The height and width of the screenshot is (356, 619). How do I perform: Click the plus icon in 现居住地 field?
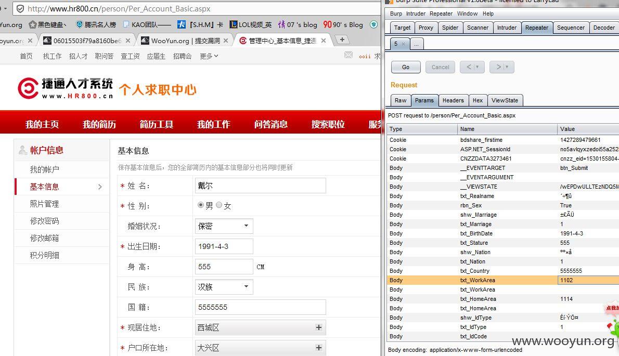pos(318,327)
